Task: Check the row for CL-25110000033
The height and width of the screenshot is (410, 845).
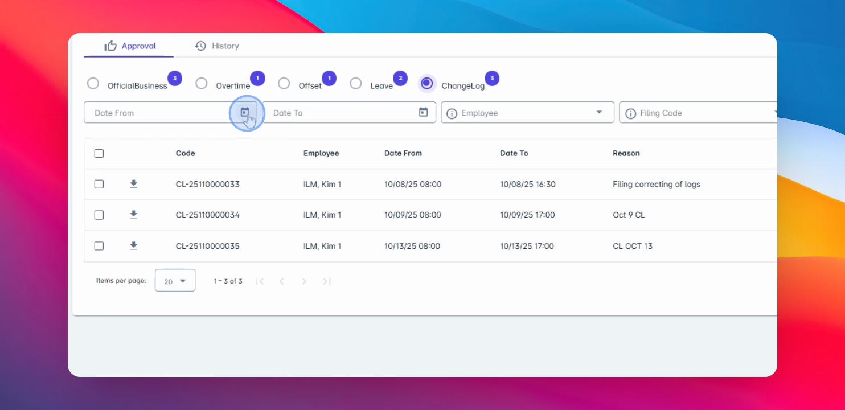Action: coord(99,184)
